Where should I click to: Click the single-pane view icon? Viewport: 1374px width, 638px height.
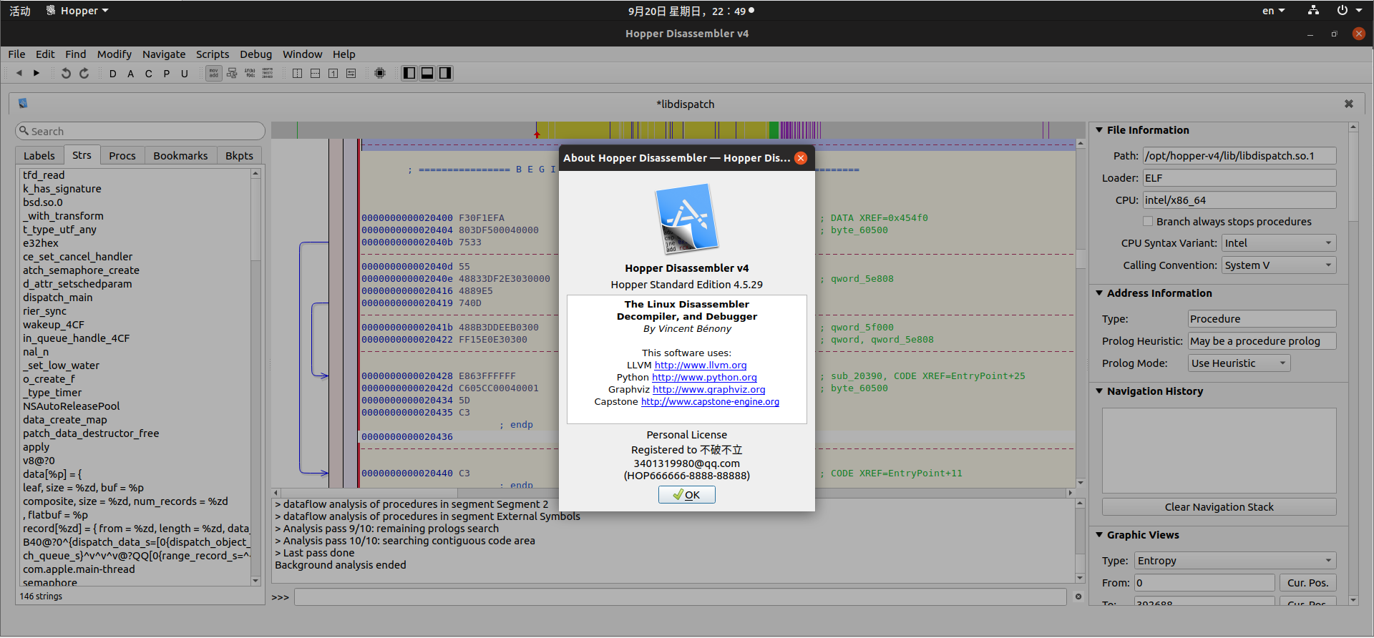tap(333, 73)
